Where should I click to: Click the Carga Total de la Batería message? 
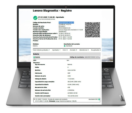pos(66,101)
